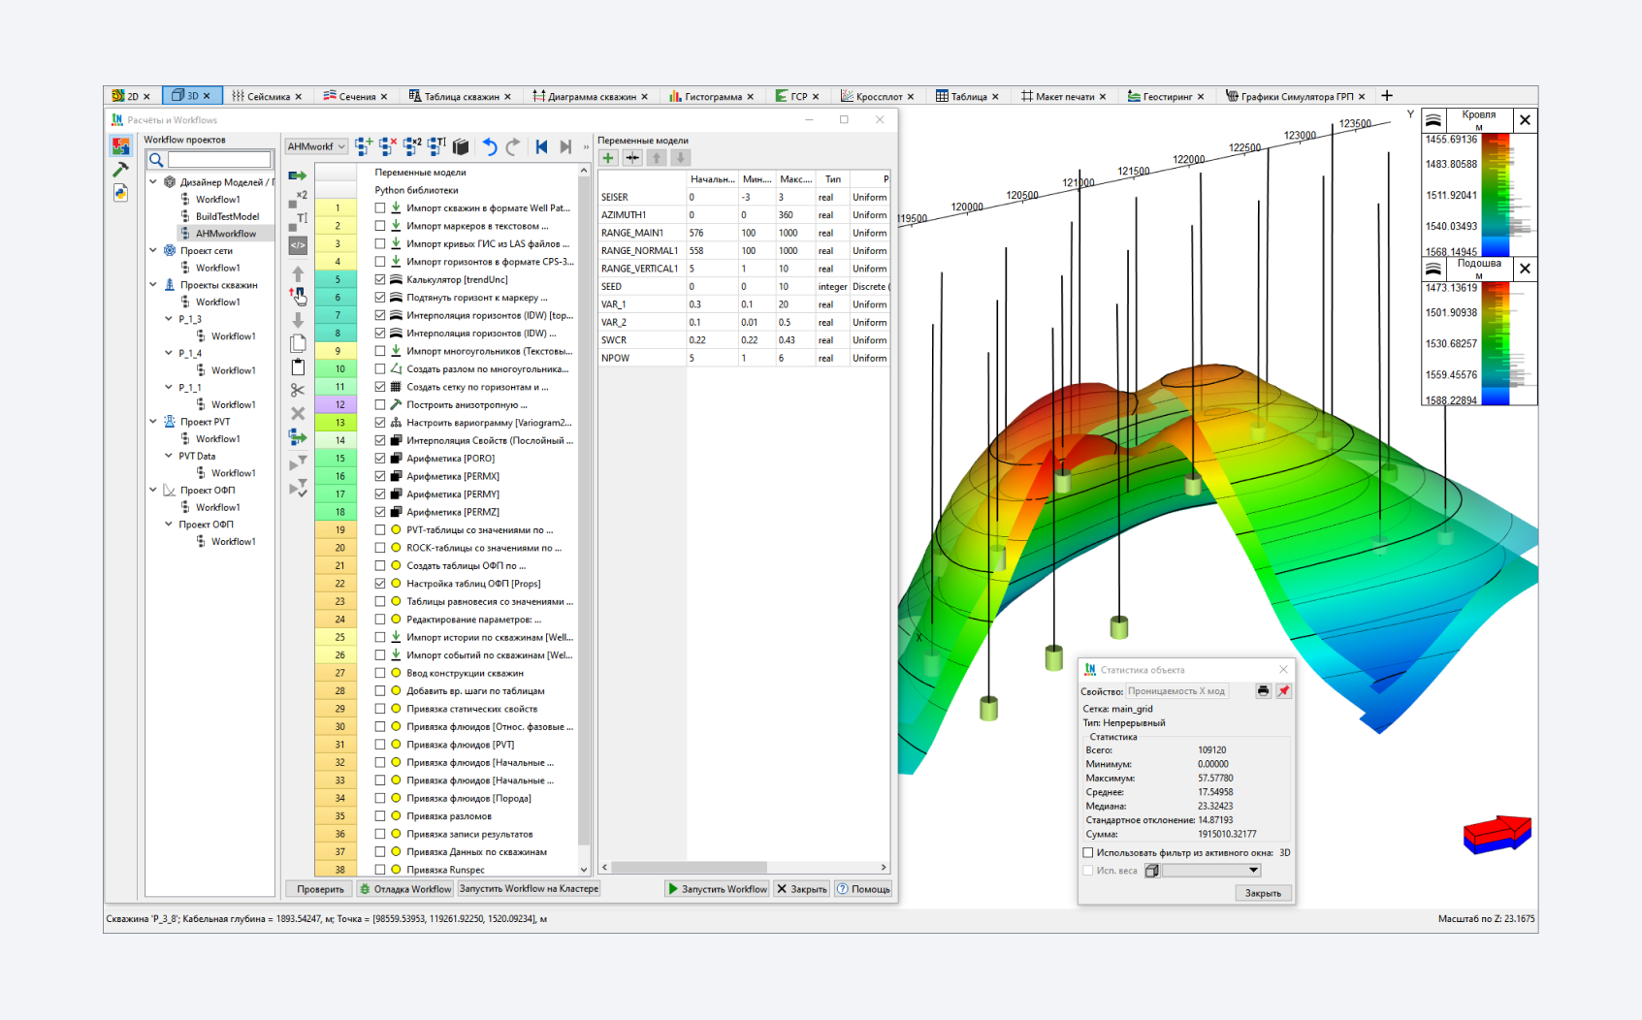Click the blue undo arrow icon
The height and width of the screenshot is (1020, 1642).
pyautogui.click(x=490, y=146)
